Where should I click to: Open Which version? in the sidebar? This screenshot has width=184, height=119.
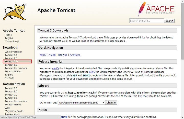click(13, 52)
